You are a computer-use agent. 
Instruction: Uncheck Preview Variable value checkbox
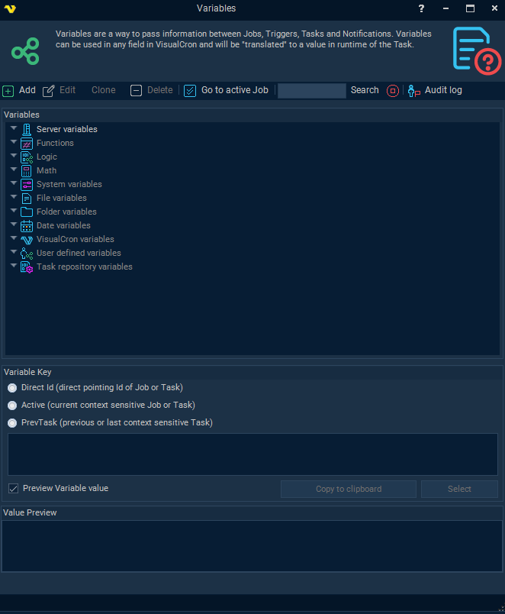(x=13, y=488)
